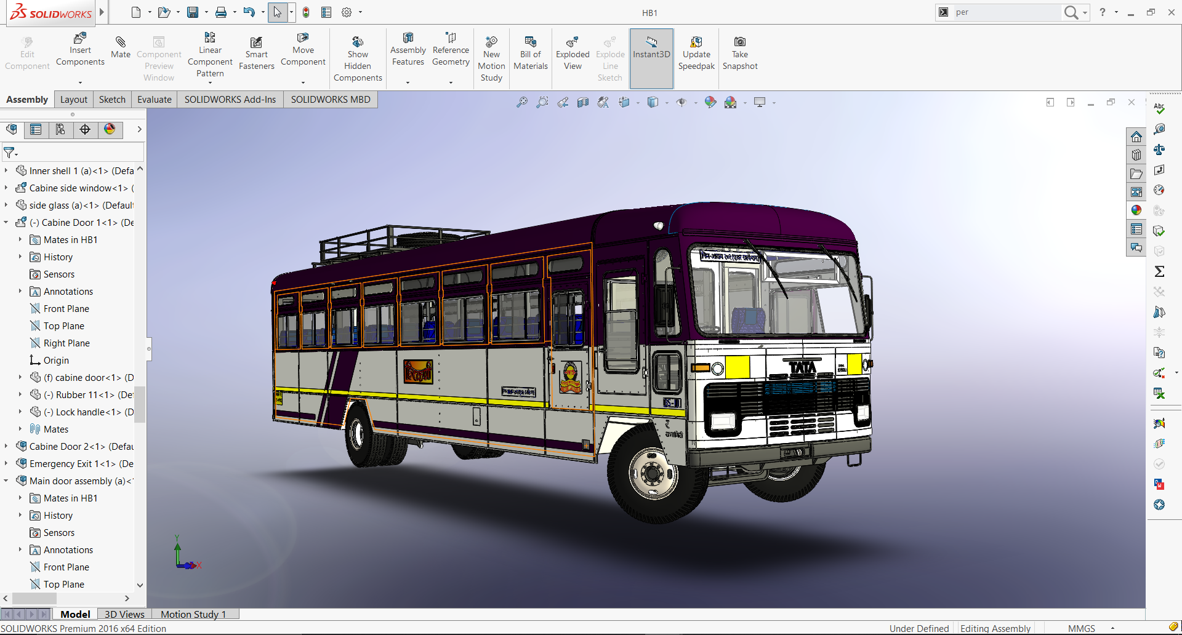1182x635 pixels.
Task: Open Insert Components dropdown arrow
Action: click(80, 82)
